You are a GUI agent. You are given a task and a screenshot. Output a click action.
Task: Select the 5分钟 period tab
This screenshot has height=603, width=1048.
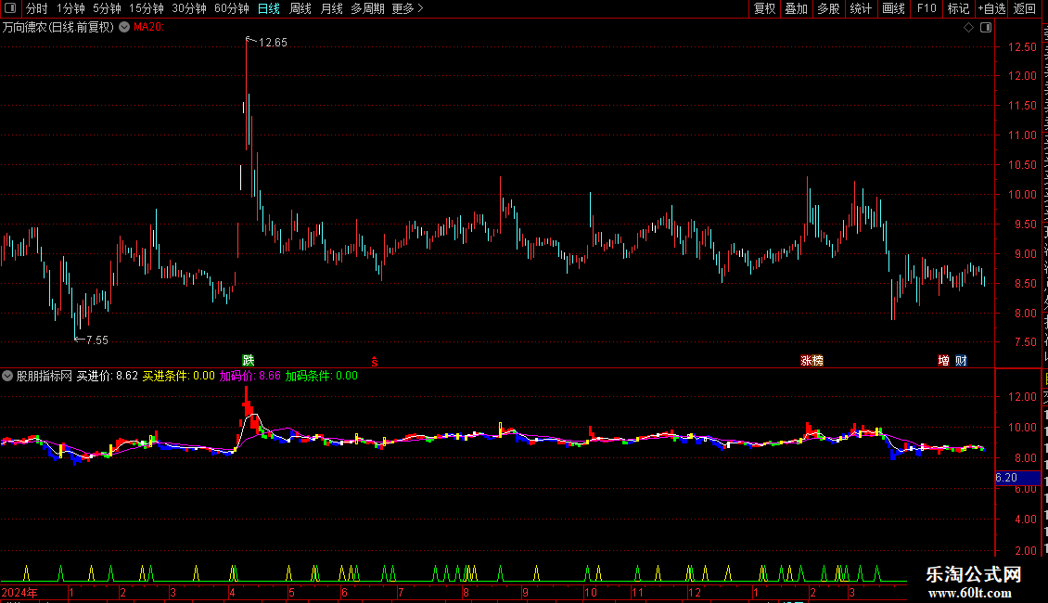107,8
